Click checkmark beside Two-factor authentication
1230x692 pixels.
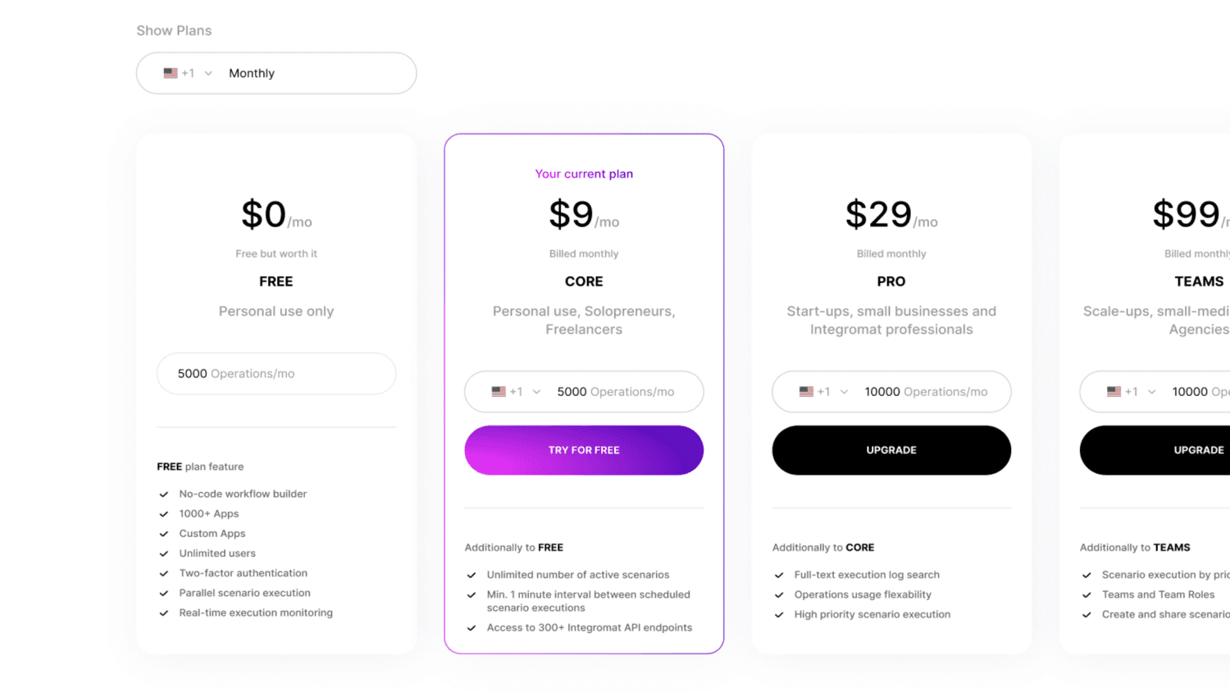164,574
